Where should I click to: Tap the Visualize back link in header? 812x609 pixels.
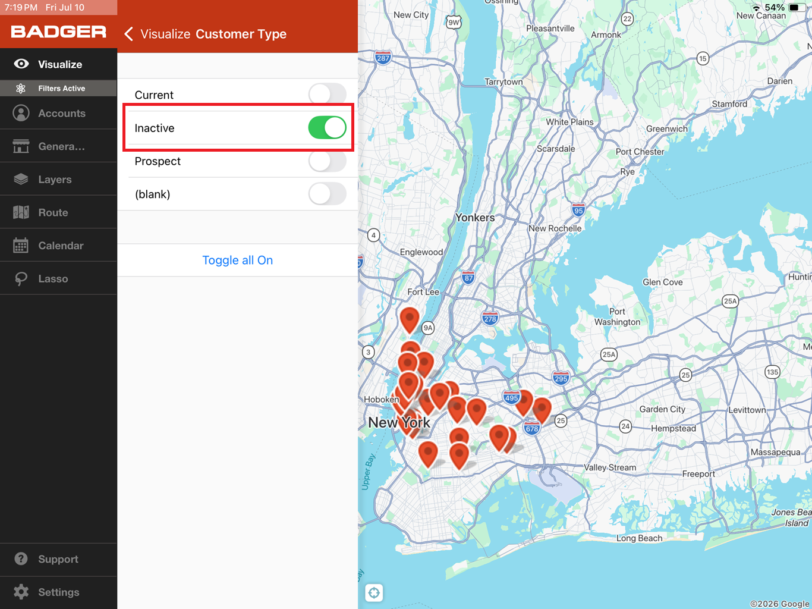(165, 34)
